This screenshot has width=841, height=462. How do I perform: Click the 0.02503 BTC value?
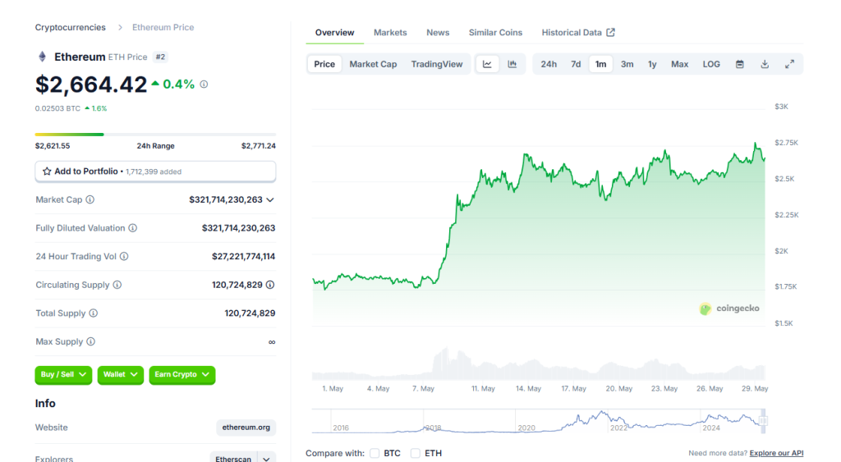tap(57, 108)
